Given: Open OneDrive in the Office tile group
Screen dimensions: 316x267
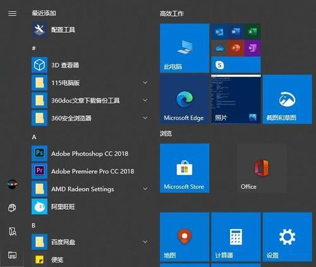Looking at the screenshot, I should click(219, 48).
